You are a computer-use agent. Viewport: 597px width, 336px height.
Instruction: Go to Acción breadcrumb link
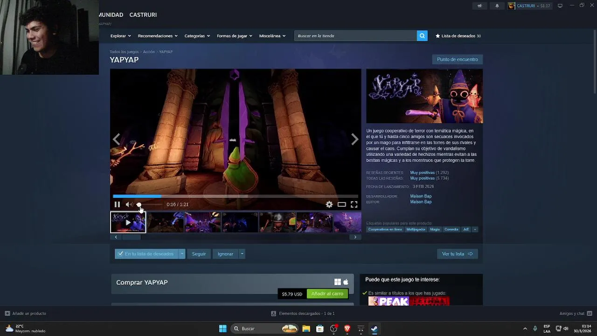coord(149,52)
